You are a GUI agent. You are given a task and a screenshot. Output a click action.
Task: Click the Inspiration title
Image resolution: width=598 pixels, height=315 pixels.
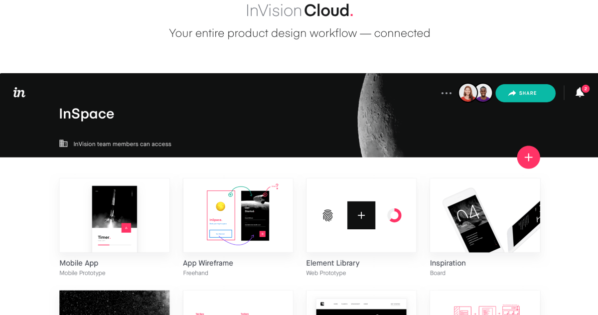(x=448, y=263)
